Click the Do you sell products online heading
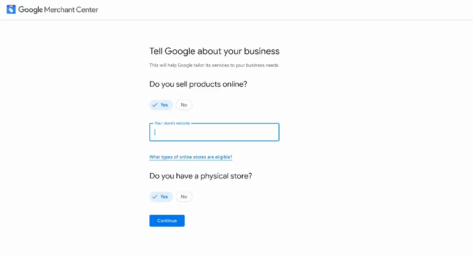Viewport: 473px width, 256px height. click(x=198, y=84)
